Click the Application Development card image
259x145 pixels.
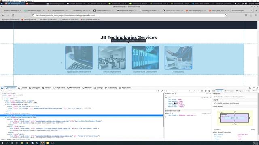(79, 58)
